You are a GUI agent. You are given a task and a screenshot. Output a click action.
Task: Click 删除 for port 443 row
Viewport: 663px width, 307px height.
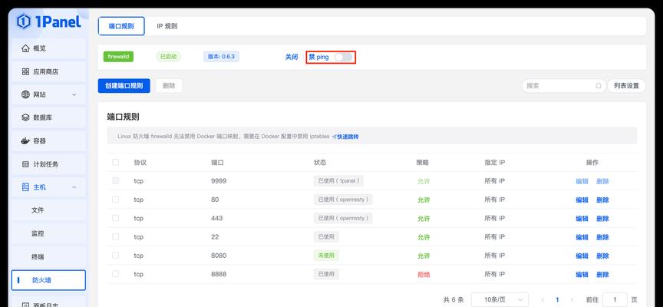tap(602, 219)
